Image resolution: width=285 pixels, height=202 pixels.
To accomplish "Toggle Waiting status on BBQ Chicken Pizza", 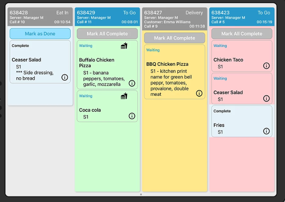I will [153, 50].
